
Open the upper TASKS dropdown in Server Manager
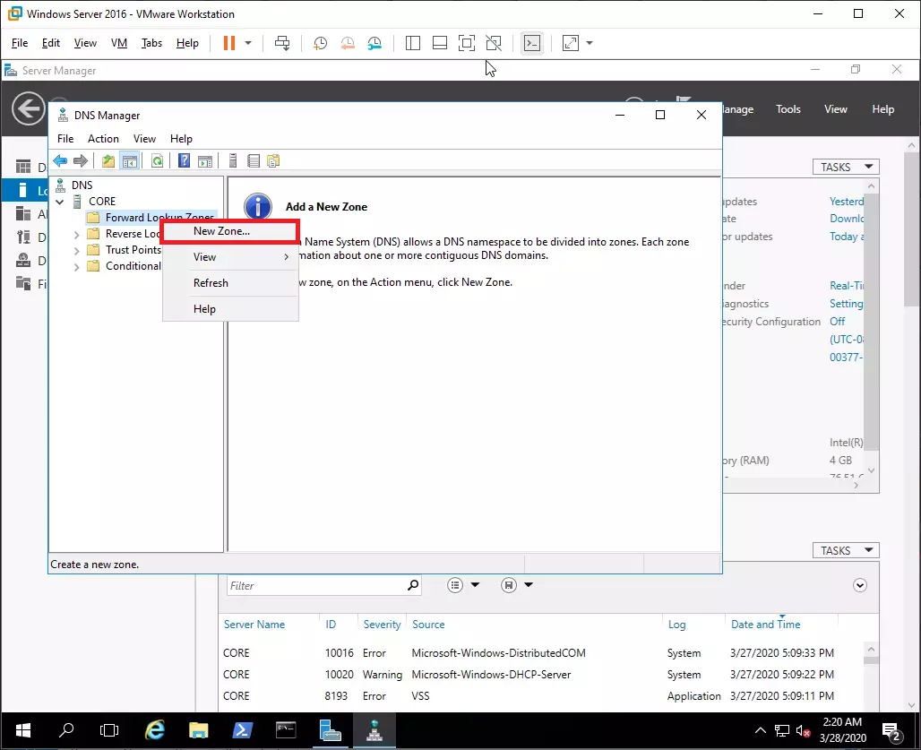click(x=846, y=168)
